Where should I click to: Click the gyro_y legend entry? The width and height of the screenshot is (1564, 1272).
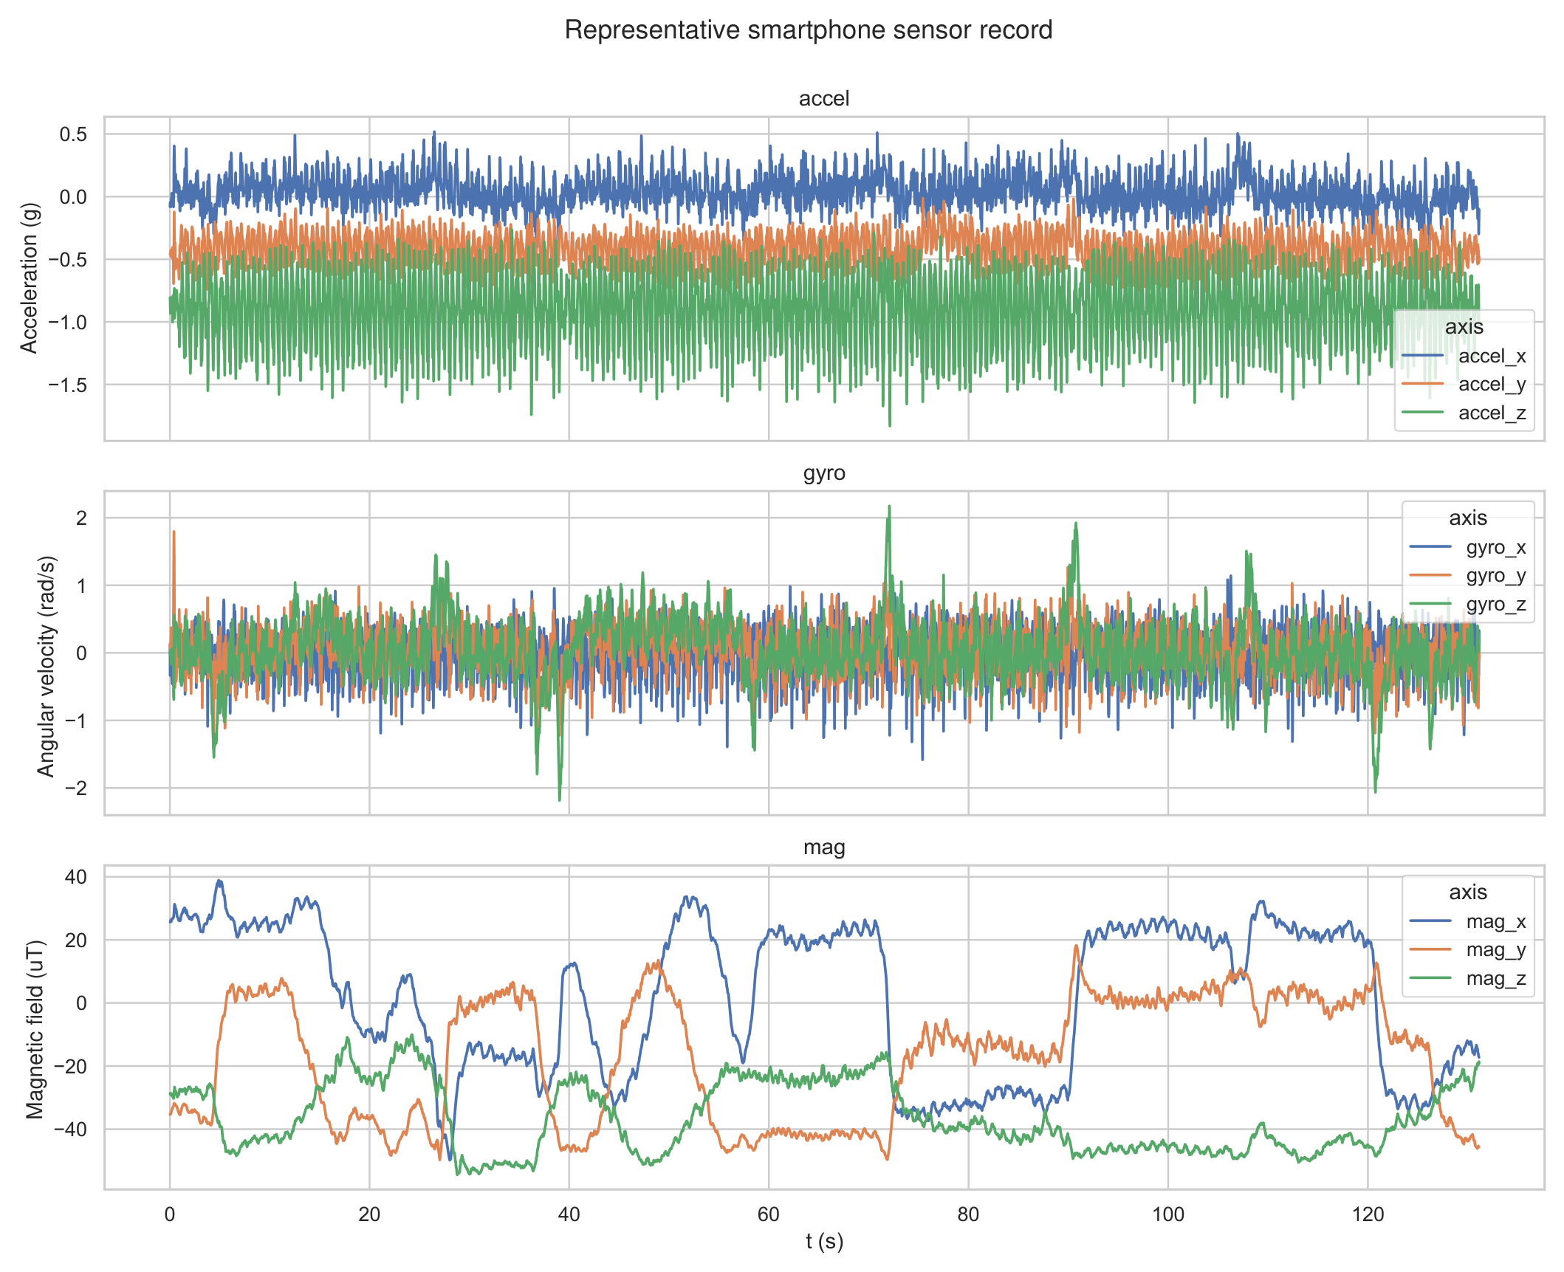point(1468,575)
